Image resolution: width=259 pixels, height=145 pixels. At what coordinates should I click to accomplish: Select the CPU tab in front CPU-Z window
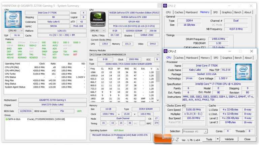click(x=169, y=57)
